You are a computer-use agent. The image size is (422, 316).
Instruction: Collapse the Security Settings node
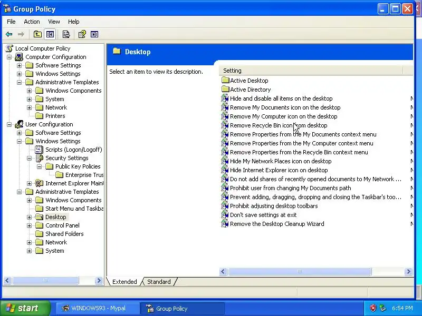pos(29,158)
